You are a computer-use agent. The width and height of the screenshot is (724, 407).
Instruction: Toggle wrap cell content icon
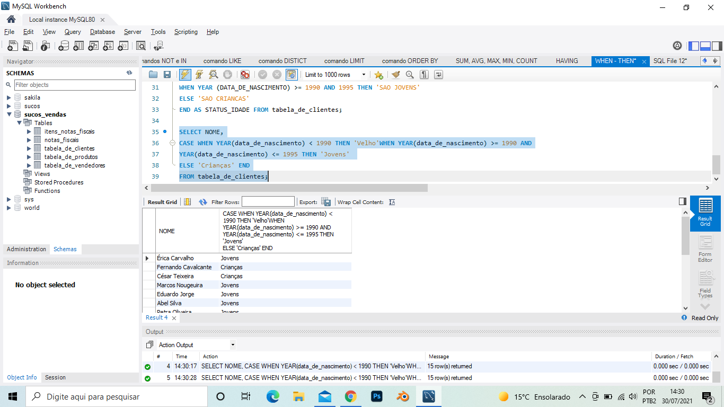(392, 202)
